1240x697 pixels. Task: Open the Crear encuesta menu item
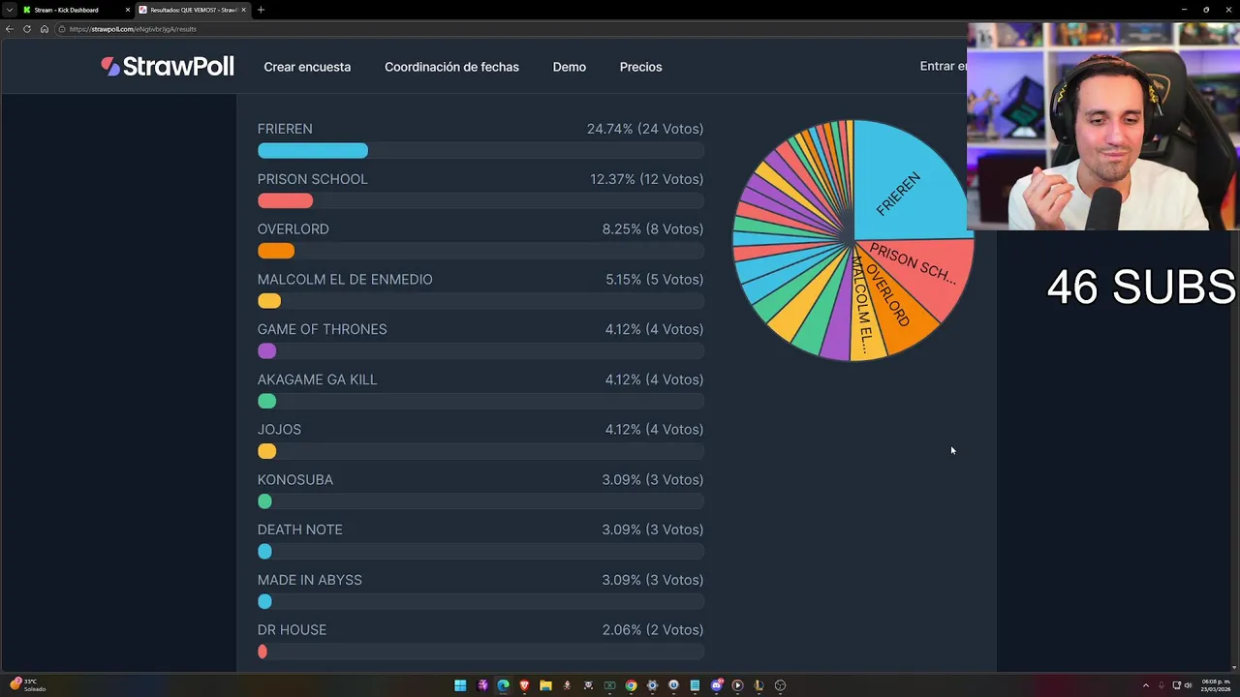[x=307, y=67]
